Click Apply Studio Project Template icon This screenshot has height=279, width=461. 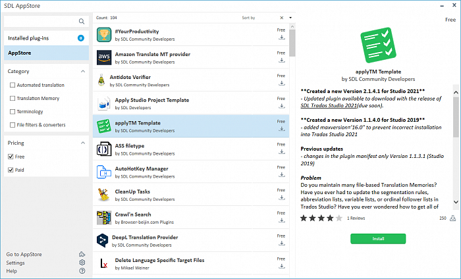pos(104,103)
